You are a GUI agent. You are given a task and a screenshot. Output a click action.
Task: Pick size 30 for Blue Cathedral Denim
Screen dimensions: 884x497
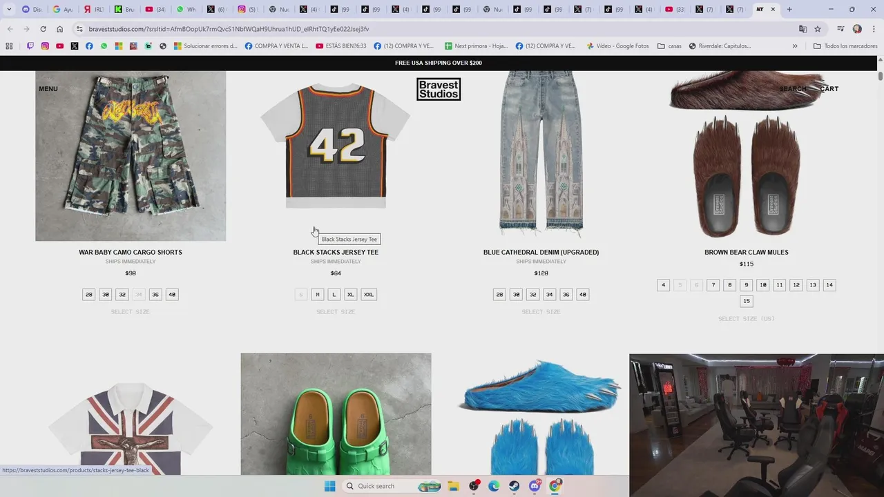click(x=516, y=295)
